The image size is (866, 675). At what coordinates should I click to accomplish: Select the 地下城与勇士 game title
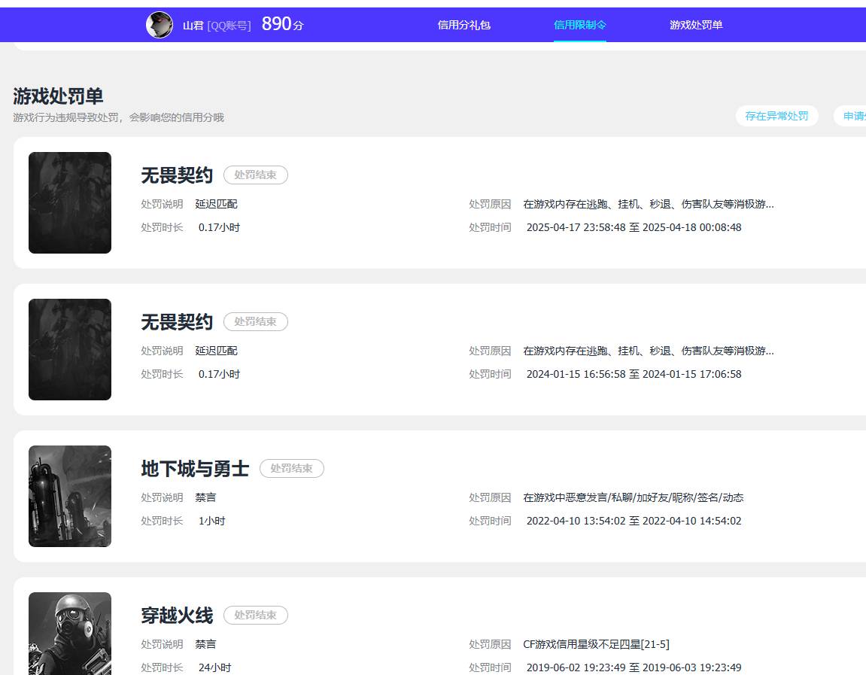pos(194,468)
